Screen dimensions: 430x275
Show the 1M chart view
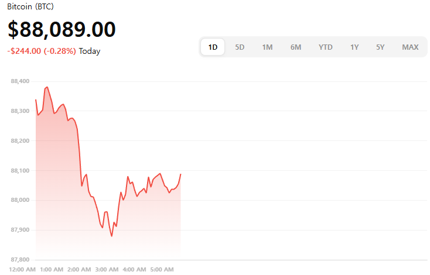click(x=267, y=47)
